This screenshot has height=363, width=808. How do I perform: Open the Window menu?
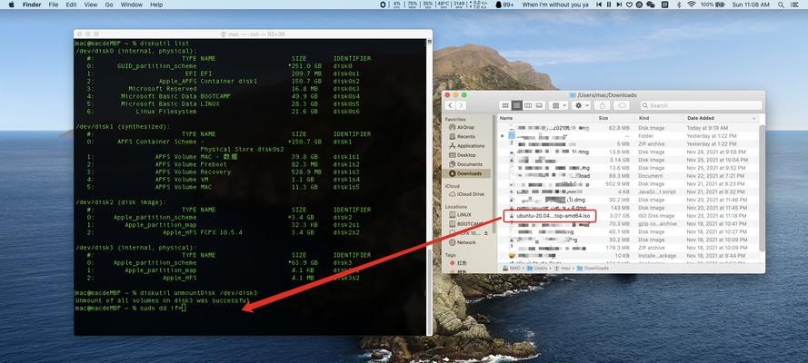click(x=132, y=5)
